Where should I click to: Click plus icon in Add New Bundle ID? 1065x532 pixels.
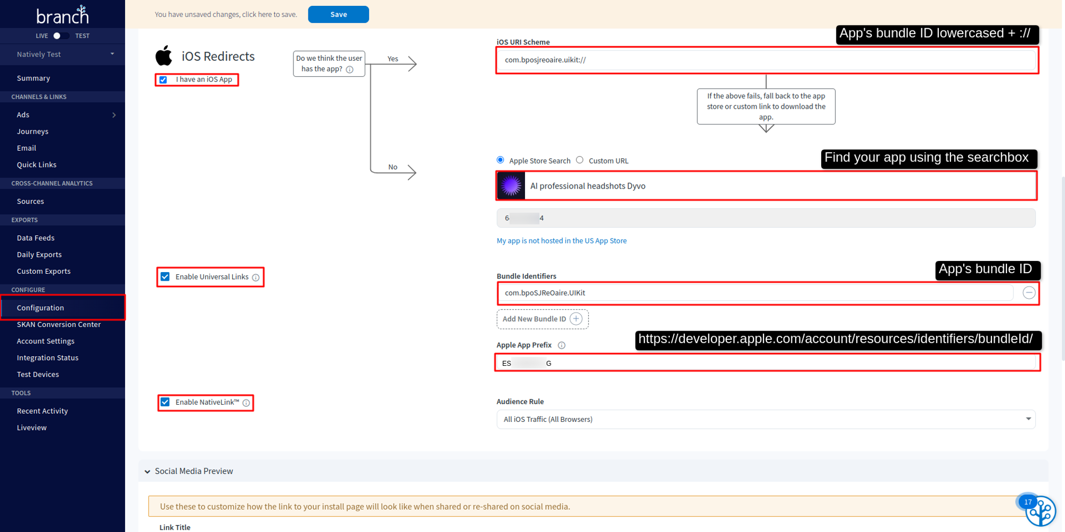coord(576,319)
